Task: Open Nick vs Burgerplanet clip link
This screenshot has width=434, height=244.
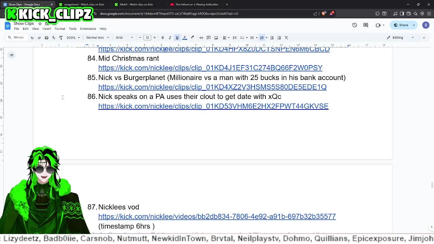Action: [x=212, y=87]
